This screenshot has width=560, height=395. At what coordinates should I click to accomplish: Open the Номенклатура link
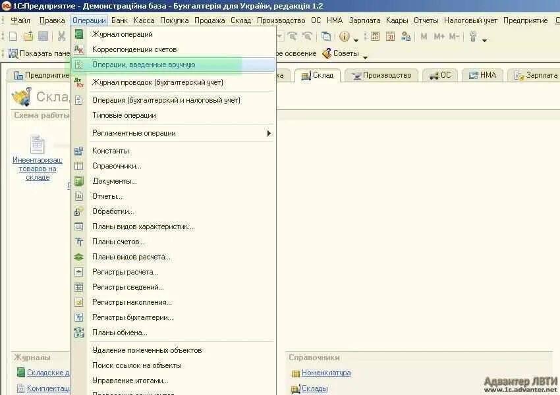point(326,373)
